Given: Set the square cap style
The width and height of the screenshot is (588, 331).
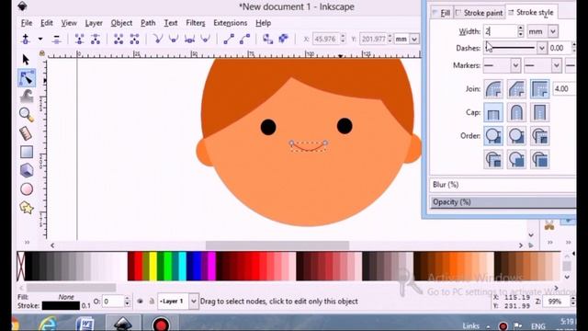Looking at the screenshot, I should (539, 112).
